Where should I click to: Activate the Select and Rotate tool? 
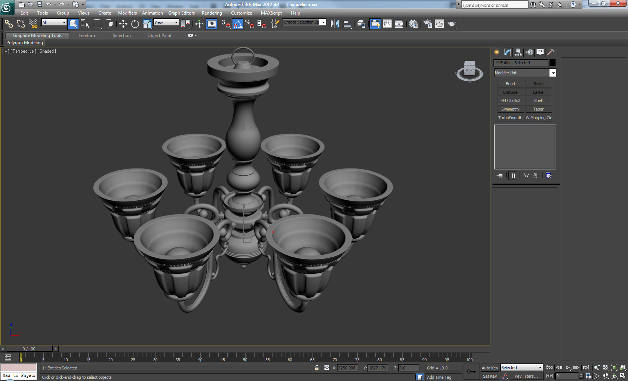135,24
